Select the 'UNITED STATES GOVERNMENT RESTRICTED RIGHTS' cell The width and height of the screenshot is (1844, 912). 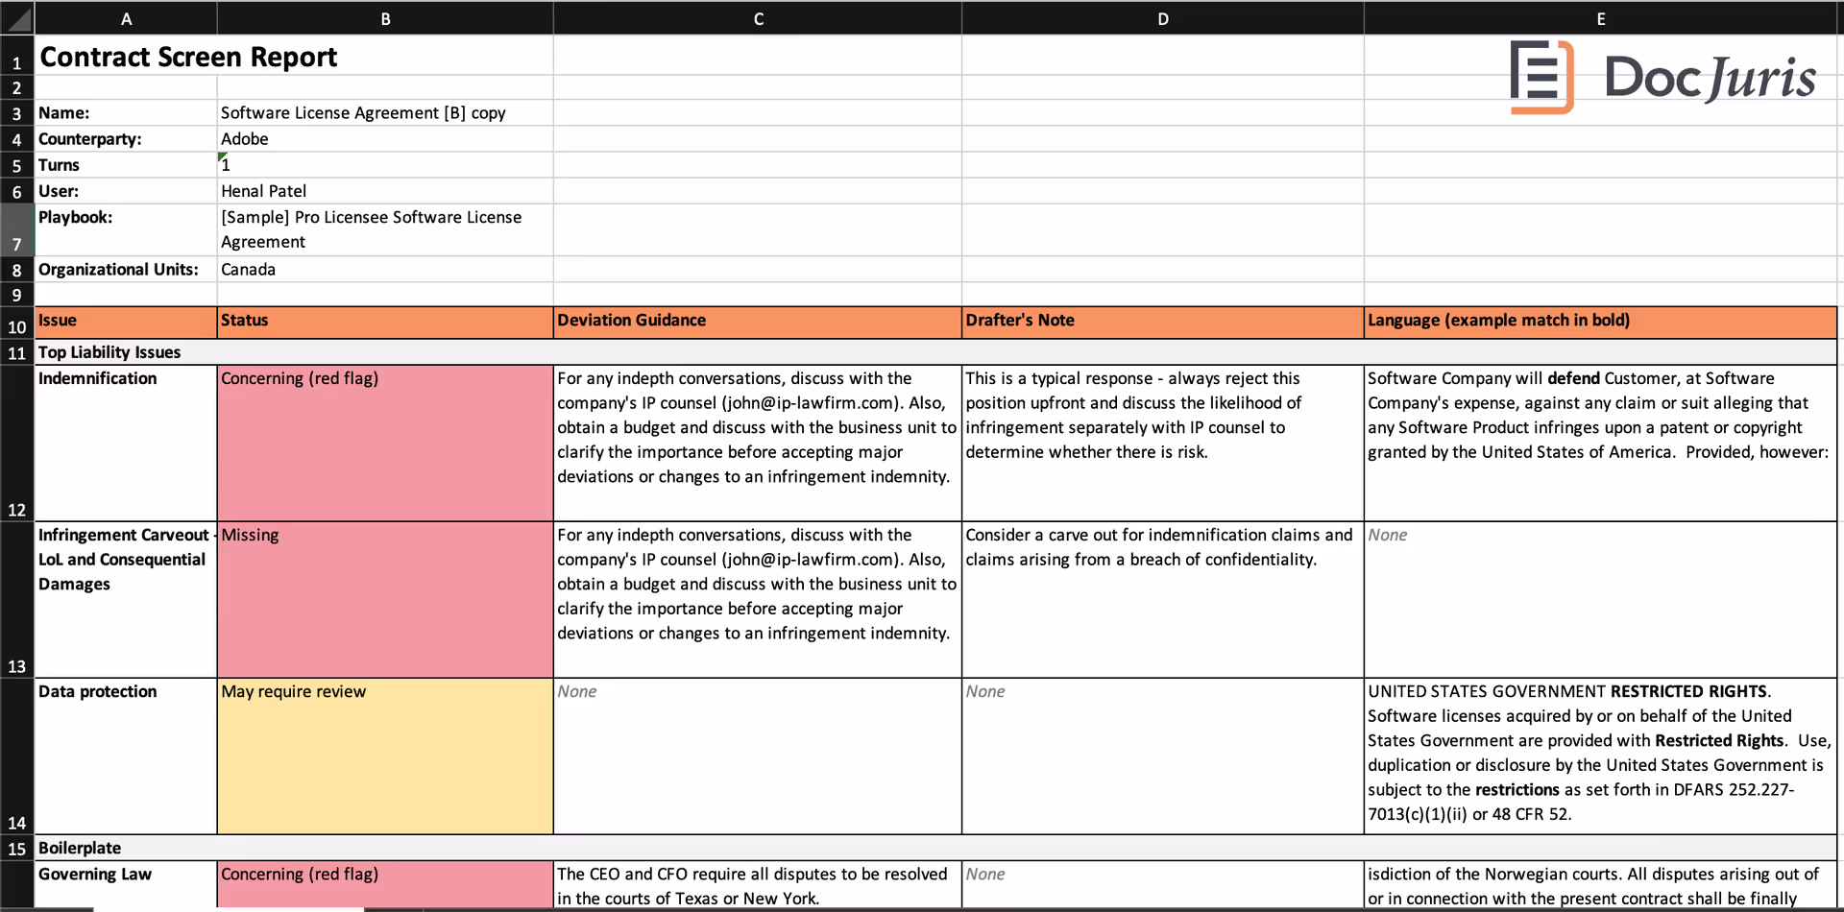[1600, 756]
